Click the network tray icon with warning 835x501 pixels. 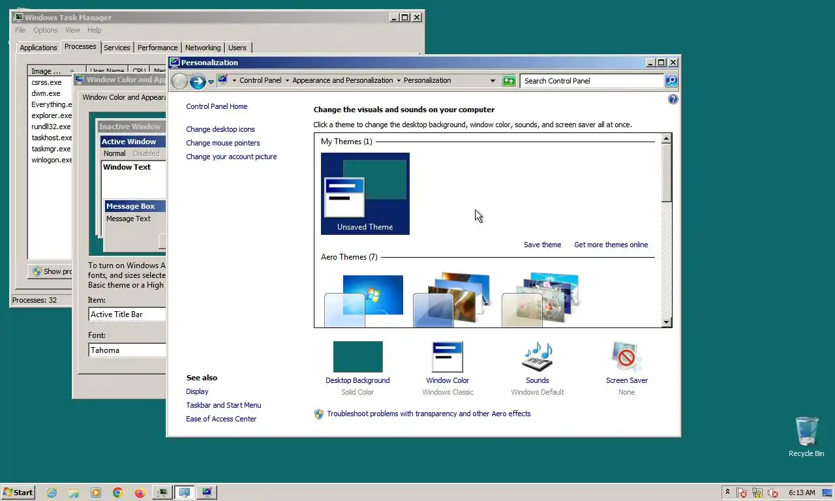click(757, 493)
